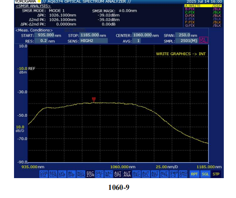
Task: Select trace E:FIX /BLK
Action: (203, 19)
